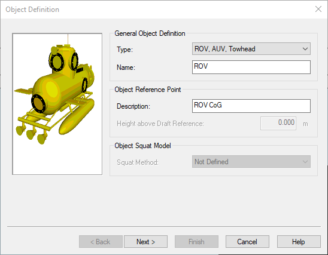Open Help for this dialog
Image resolution: width=328 pixels, height=255 pixels.
pyautogui.click(x=299, y=242)
